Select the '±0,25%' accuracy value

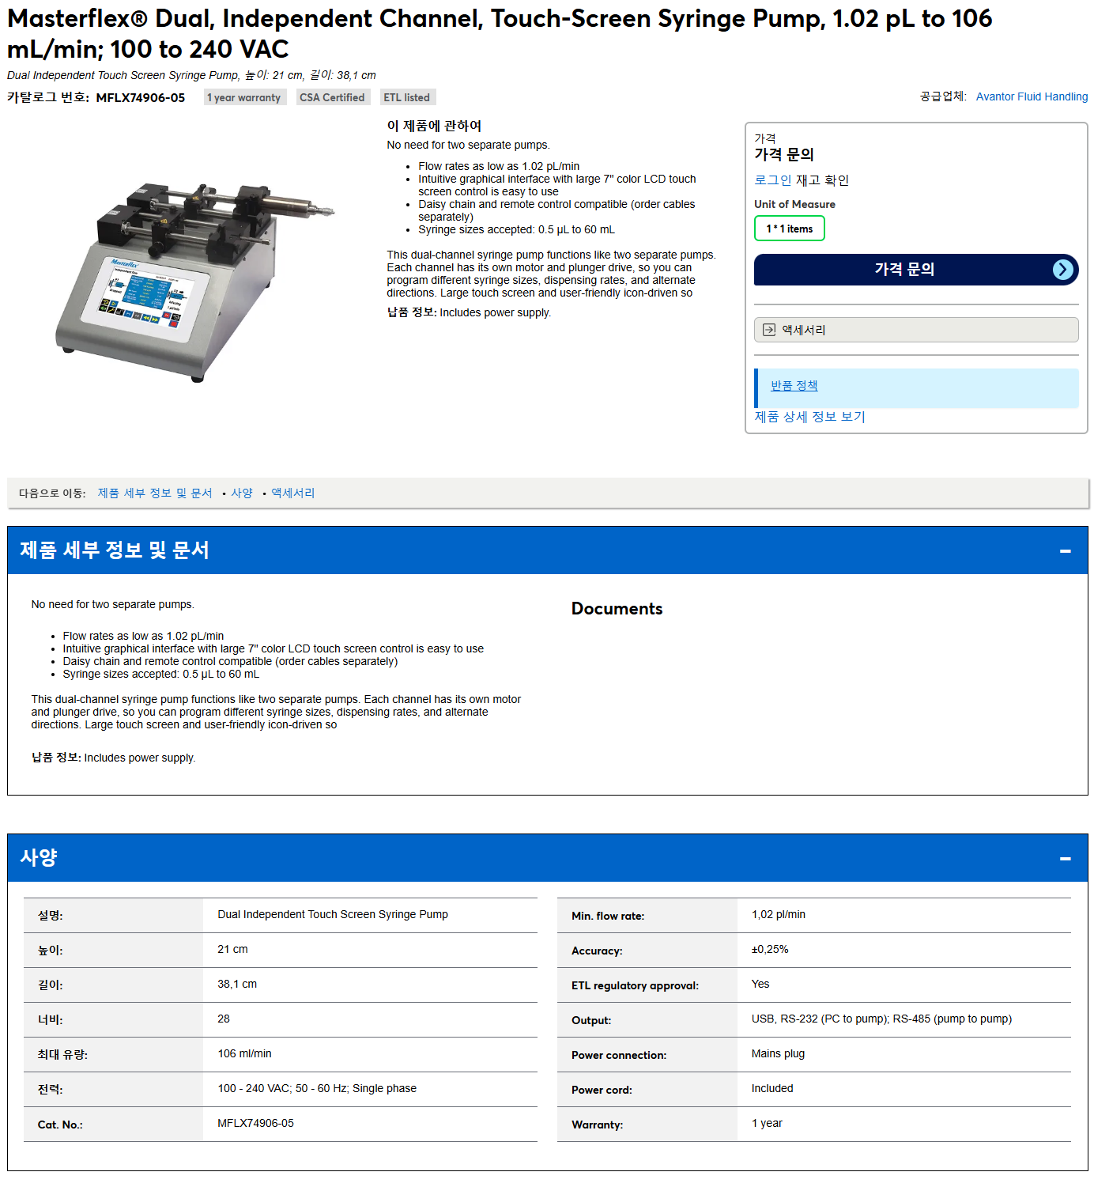(x=770, y=949)
